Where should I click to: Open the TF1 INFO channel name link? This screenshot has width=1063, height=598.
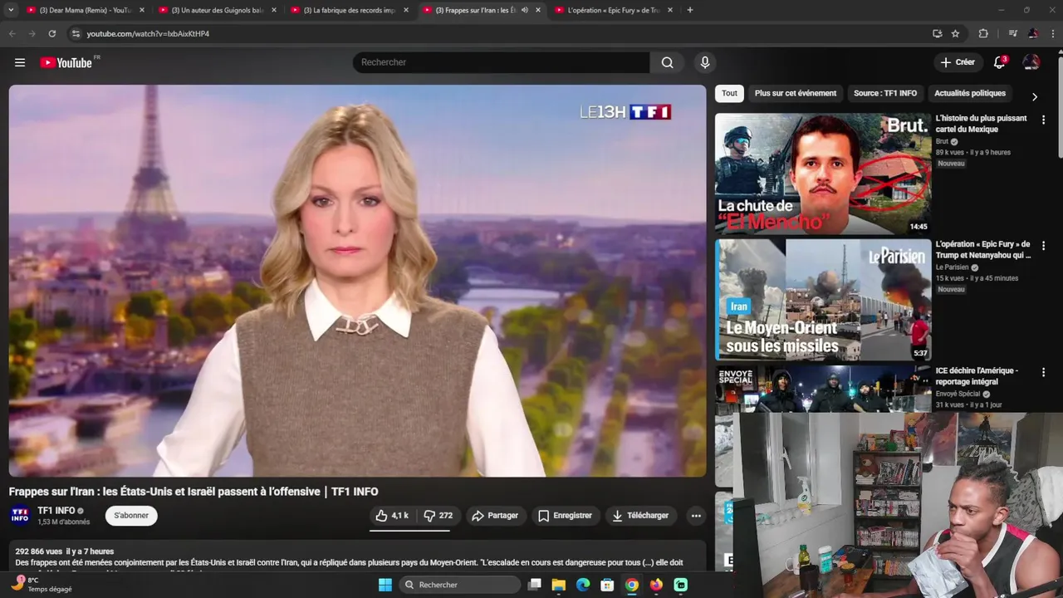point(56,511)
